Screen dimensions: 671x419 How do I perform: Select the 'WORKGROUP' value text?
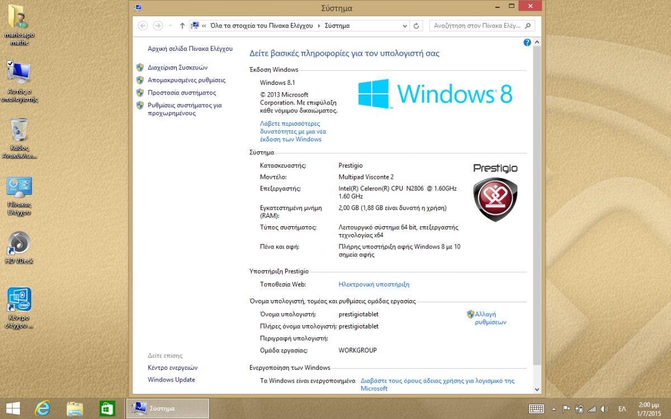pyautogui.click(x=358, y=350)
